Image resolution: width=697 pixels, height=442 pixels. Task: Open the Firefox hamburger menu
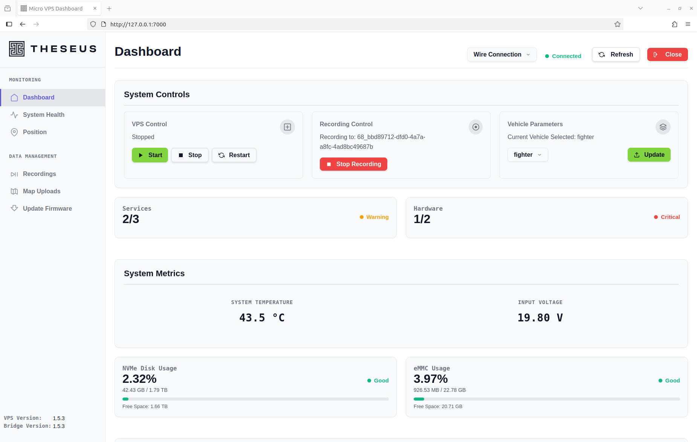click(688, 24)
